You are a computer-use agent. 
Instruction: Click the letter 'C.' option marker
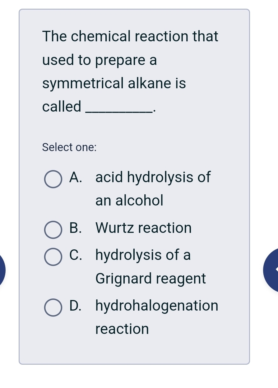76,255
